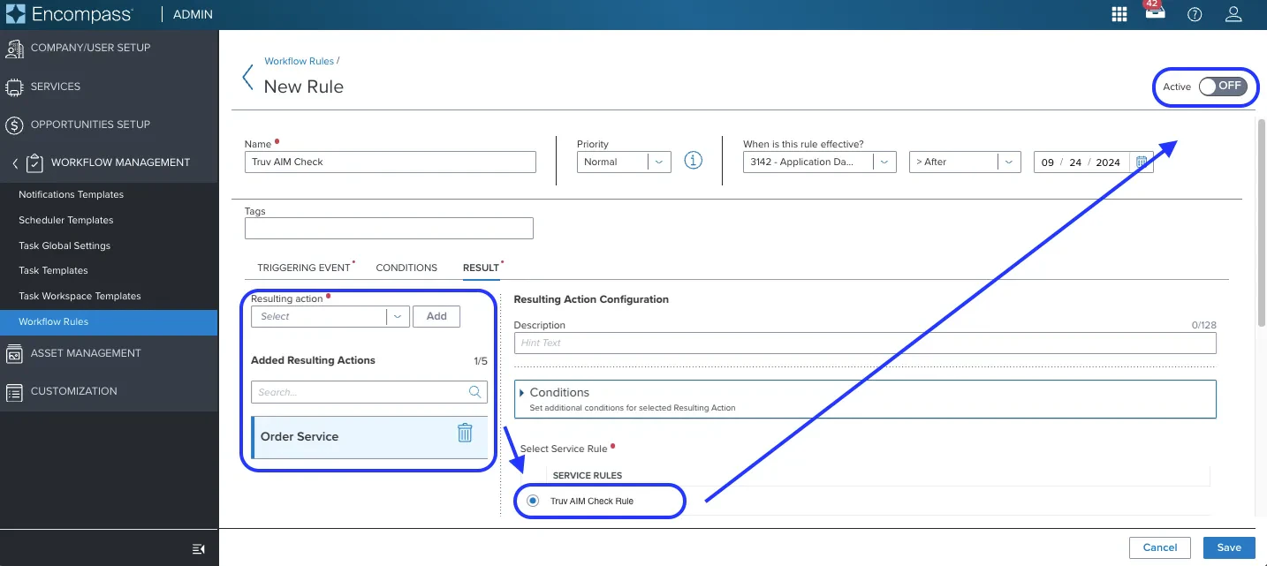This screenshot has width=1267, height=566.
Task: Click the Help question mark icon
Action: coord(1195,14)
